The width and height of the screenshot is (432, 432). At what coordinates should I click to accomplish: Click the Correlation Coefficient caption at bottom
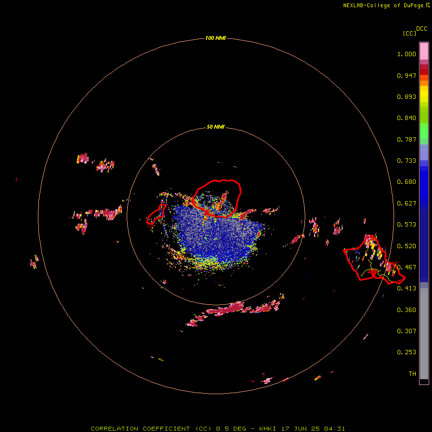(217, 429)
